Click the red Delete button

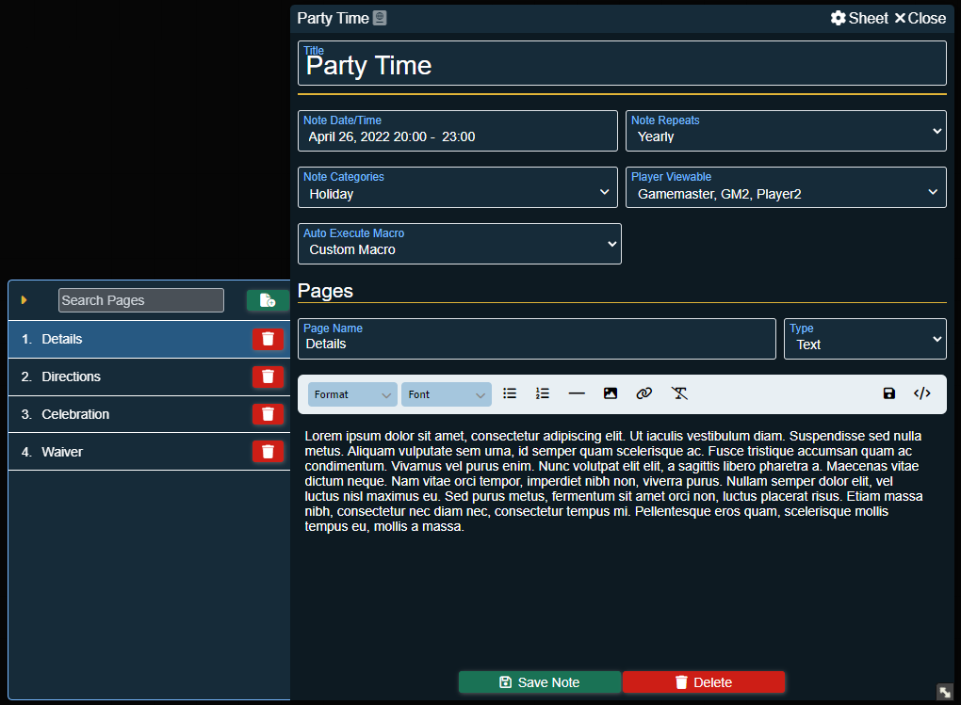(x=704, y=682)
